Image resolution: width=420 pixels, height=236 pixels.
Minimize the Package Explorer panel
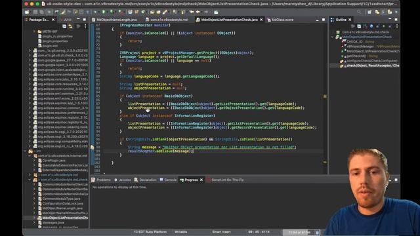78,20
